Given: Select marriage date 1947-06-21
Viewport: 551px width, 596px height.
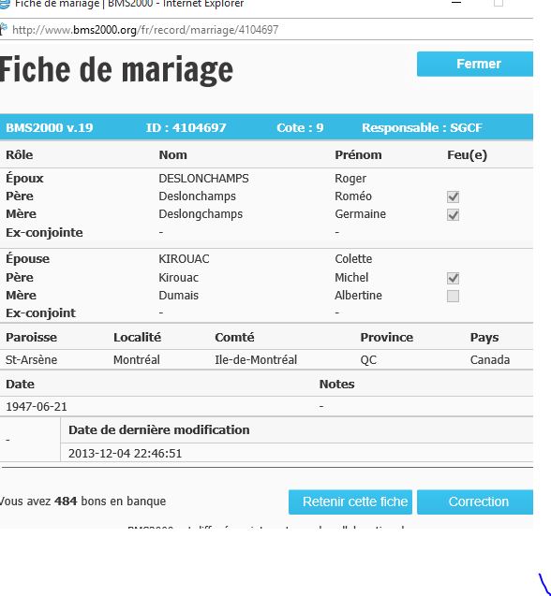Looking at the screenshot, I should (x=37, y=407).
